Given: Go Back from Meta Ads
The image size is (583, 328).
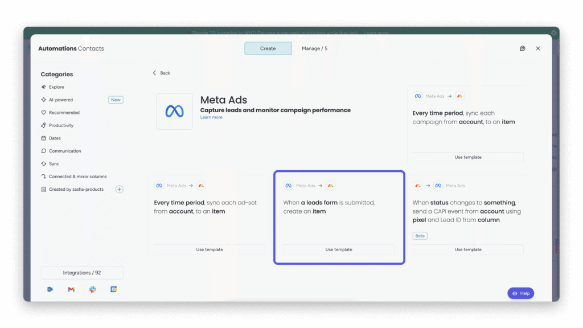Looking at the screenshot, I should [161, 73].
